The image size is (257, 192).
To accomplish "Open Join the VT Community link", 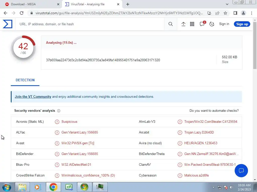I will [33, 96].
